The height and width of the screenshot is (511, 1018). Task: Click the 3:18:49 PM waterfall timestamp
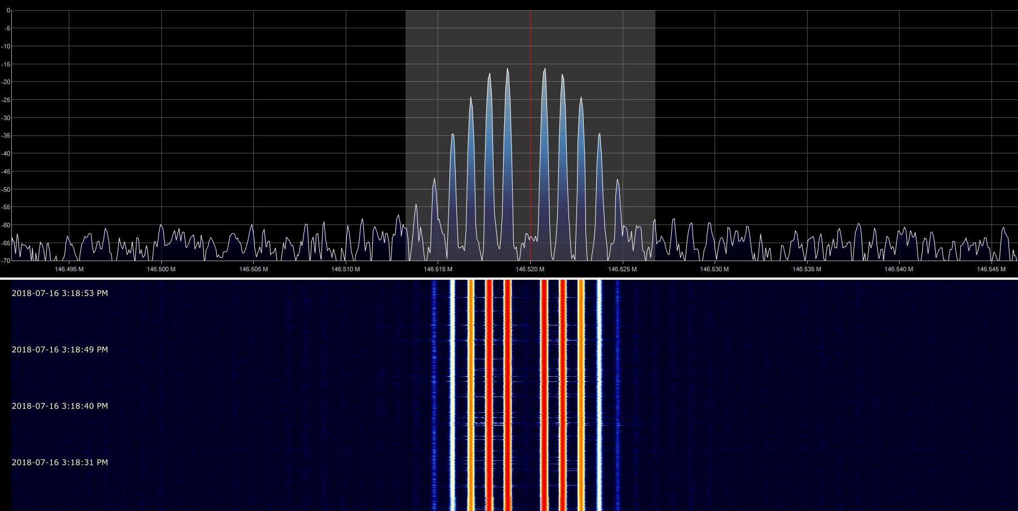tap(60, 350)
